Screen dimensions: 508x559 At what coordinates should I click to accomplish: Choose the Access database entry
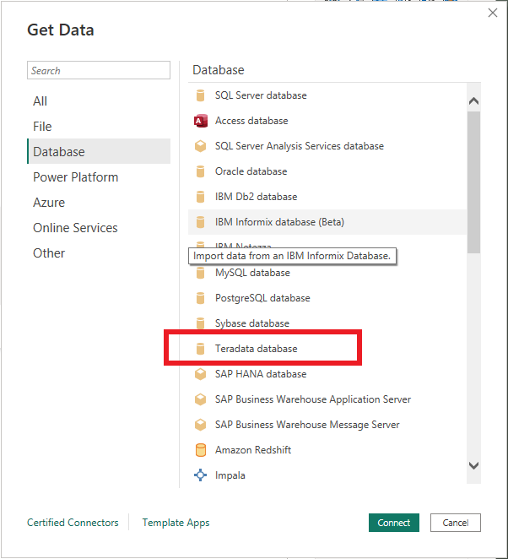[327, 121]
